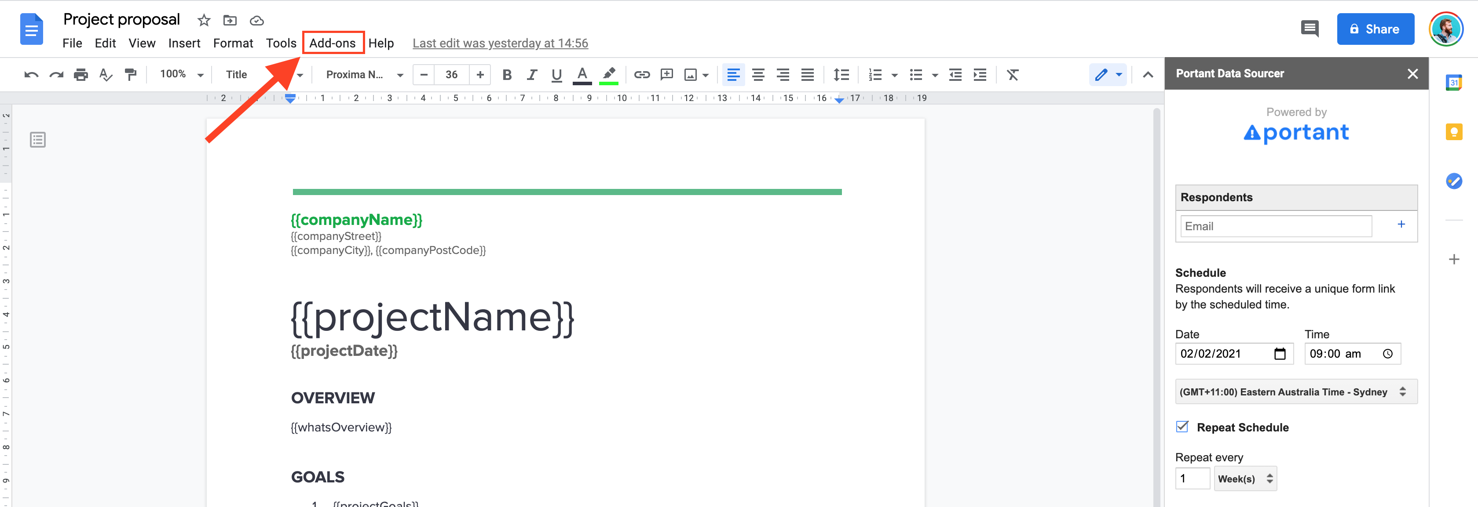1478x507 pixels.
Task: Open the View menu
Action: 142,43
